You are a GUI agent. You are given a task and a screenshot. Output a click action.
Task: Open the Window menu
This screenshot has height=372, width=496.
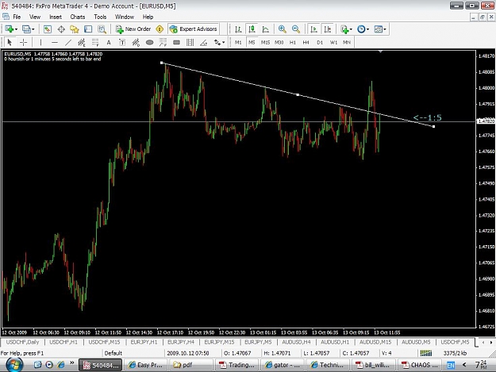(125, 17)
